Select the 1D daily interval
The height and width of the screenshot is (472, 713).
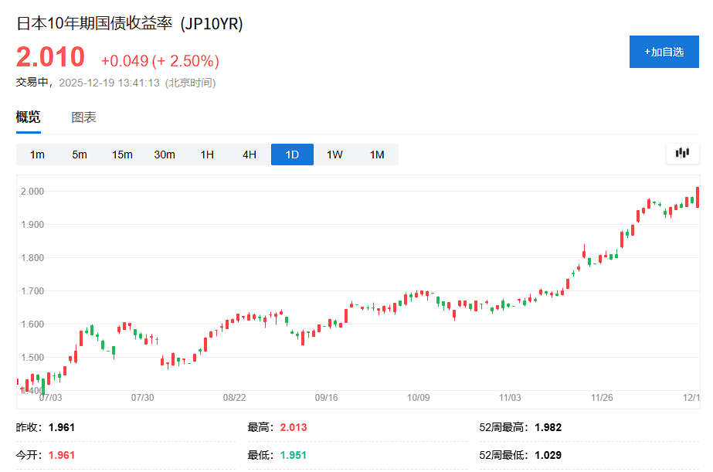coord(292,155)
